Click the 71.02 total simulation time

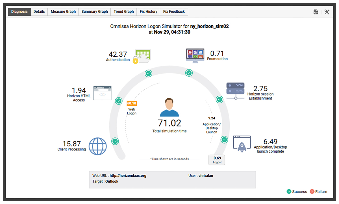(x=169, y=123)
